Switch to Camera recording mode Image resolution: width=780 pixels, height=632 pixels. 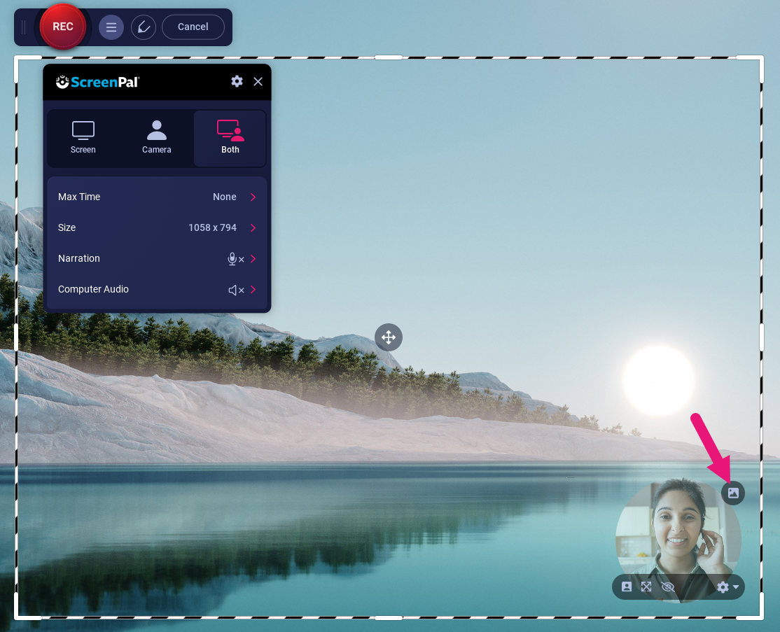tap(157, 138)
